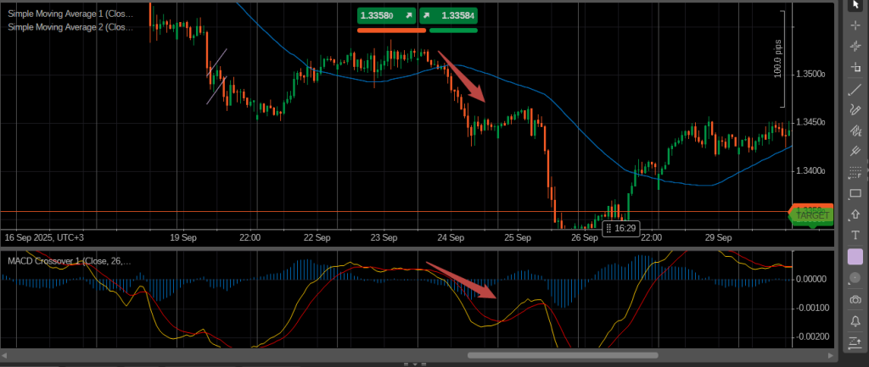The height and width of the screenshot is (367, 869).
Task: Open the object list icon in toolbar bottom
Action: pos(855,342)
